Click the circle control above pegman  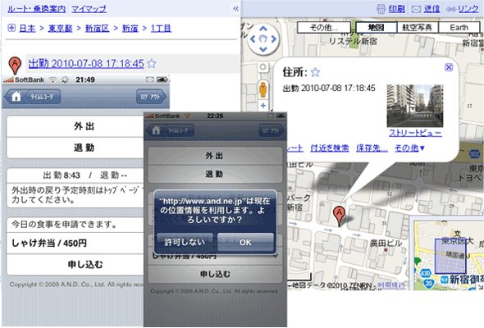263,66
